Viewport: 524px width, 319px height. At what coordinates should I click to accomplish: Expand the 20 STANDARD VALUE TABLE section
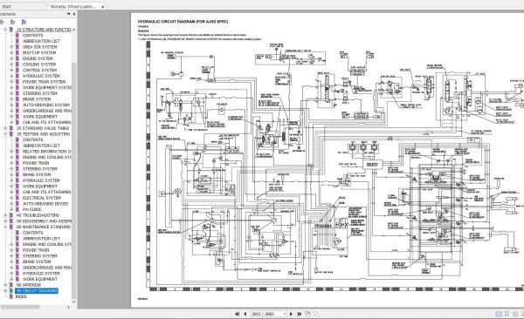point(5,128)
